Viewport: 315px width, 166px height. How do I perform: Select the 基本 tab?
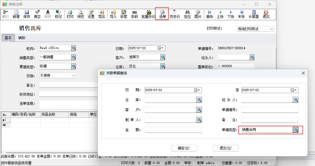pyautogui.click(x=8, y=38)
